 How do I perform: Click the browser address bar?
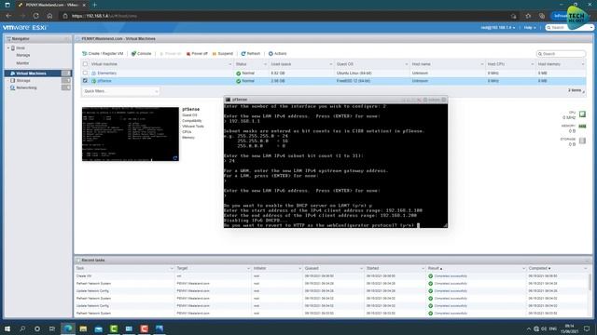pos(285,16)
